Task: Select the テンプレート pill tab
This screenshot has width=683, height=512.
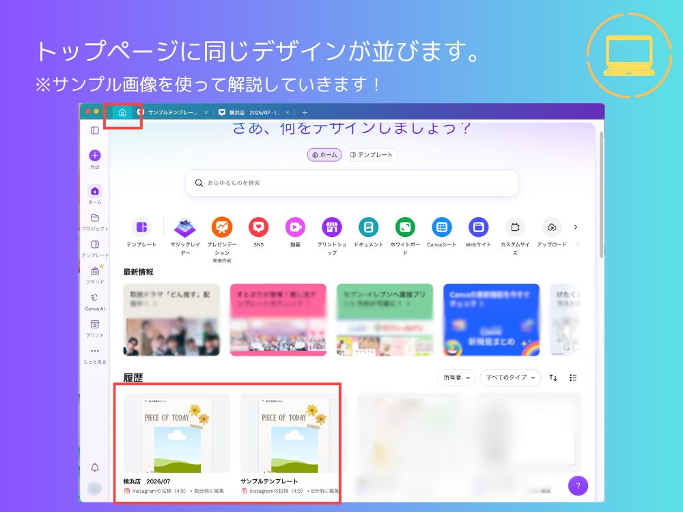Action: (x=371, y=154)
